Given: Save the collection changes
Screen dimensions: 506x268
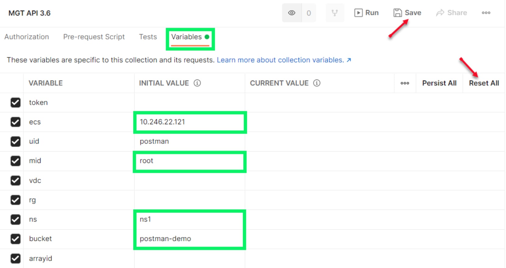Looking at the screenshot, I should point(407,13).
